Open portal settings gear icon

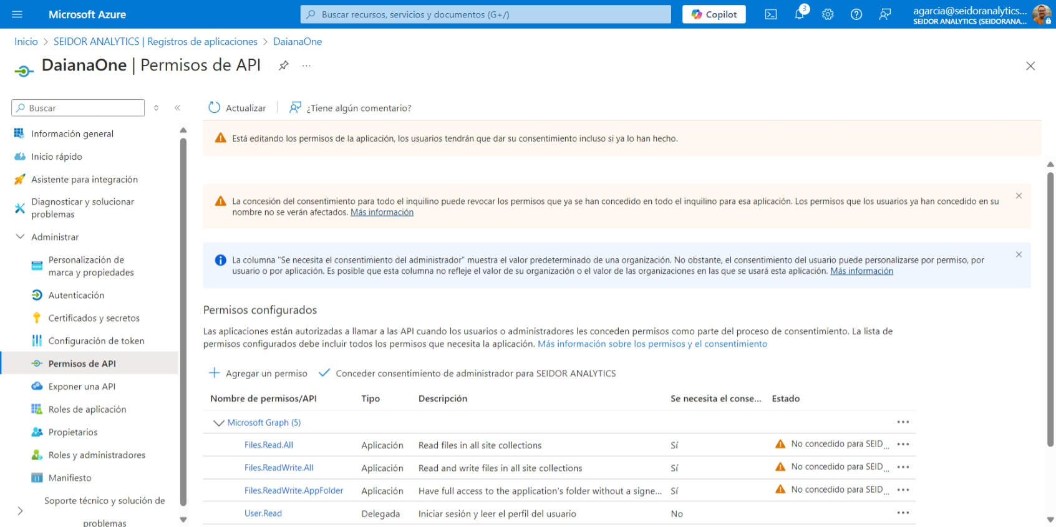828,14
